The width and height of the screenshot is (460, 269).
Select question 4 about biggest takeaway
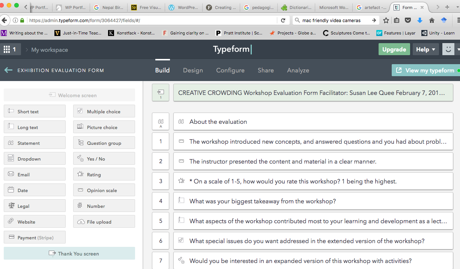[x=313, y=201]
